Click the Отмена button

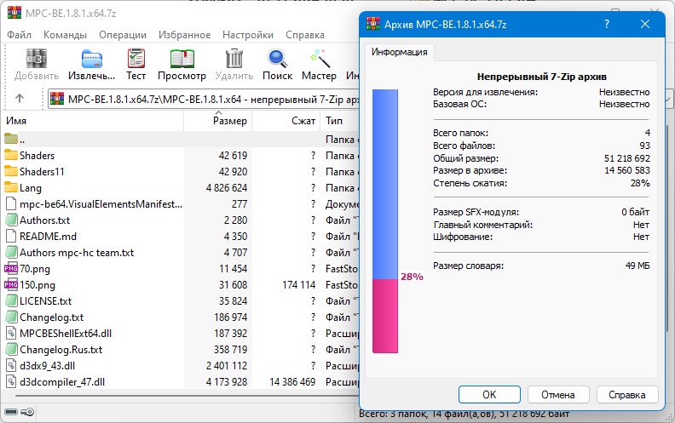pyautogui.click(x=558, y=395)
